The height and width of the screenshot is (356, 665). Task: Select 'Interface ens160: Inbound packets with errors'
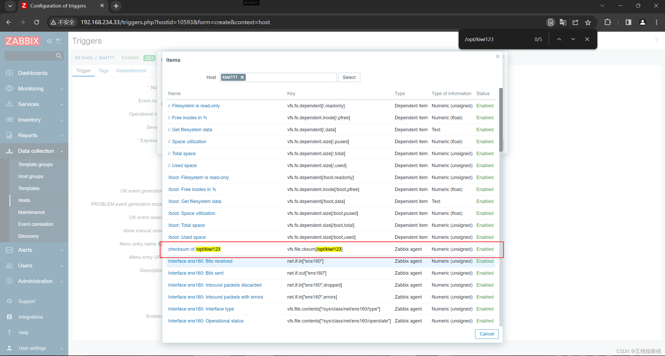pos(216,297)
